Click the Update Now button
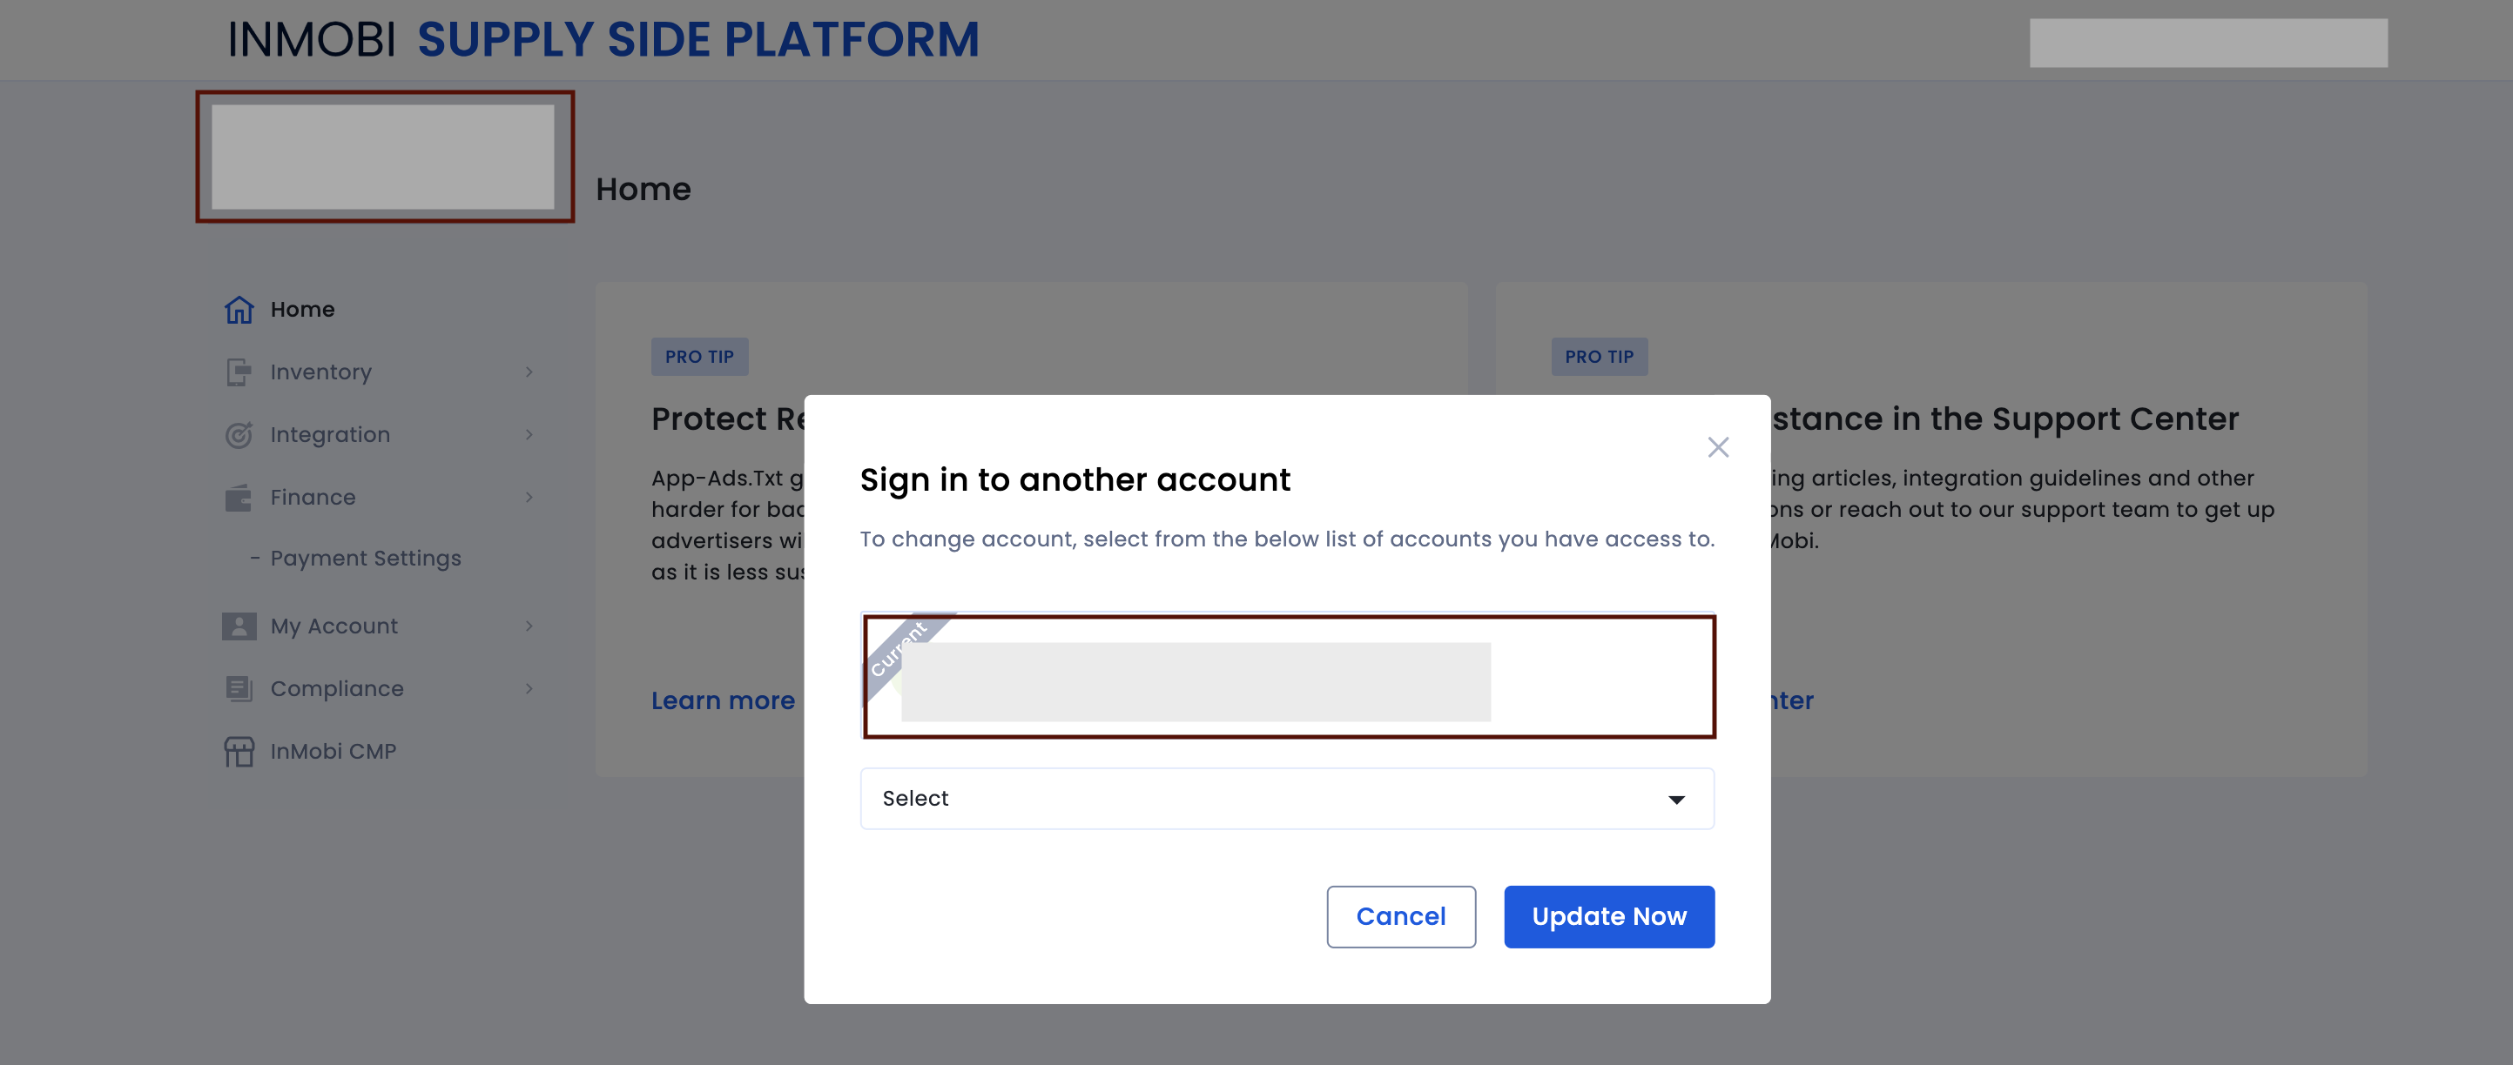 (x=1608, y=917)
